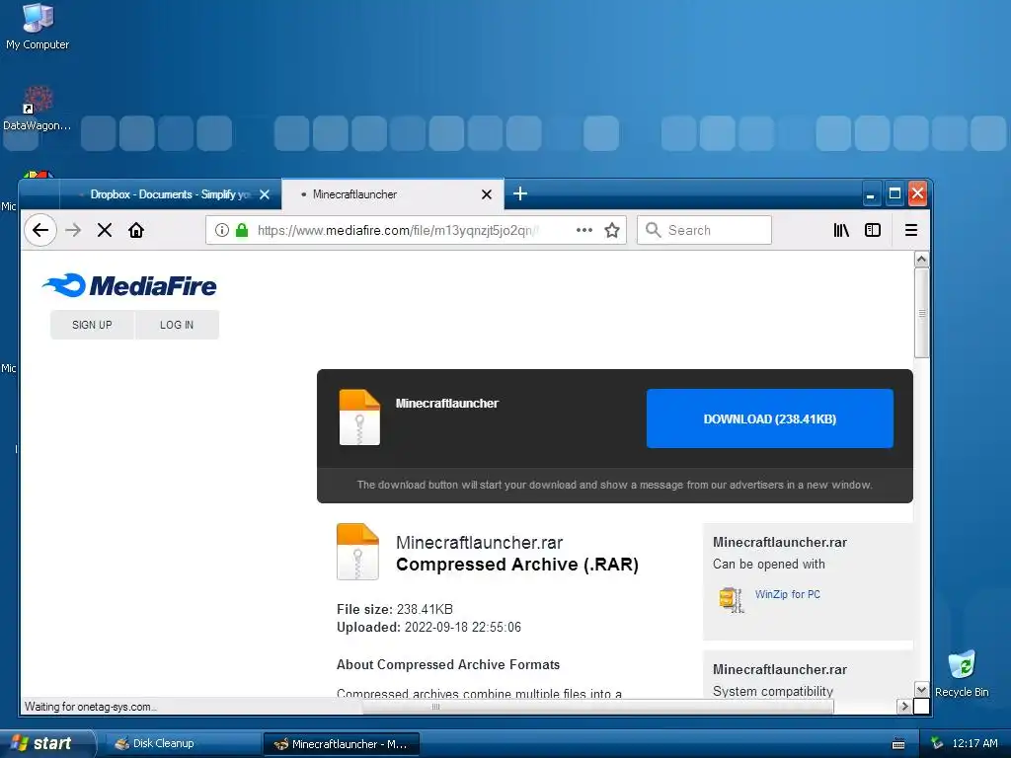Screen dimensions: 1011x758
Task: Select Minecraftlauncher taskbar window button
Action: click(x=342, y=744)
